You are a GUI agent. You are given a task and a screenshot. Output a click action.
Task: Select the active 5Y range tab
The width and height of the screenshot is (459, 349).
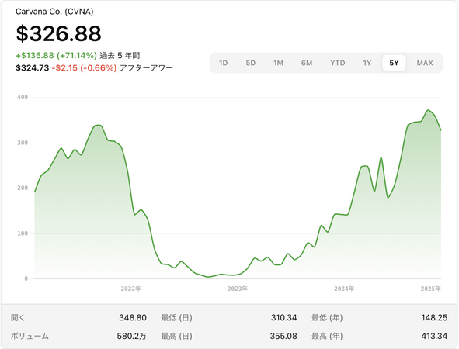(x=394, y=63)
